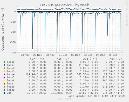Select the loop2 legend label
The width and height of the screenshot is (129, 102).
click(x=11, y=68)
